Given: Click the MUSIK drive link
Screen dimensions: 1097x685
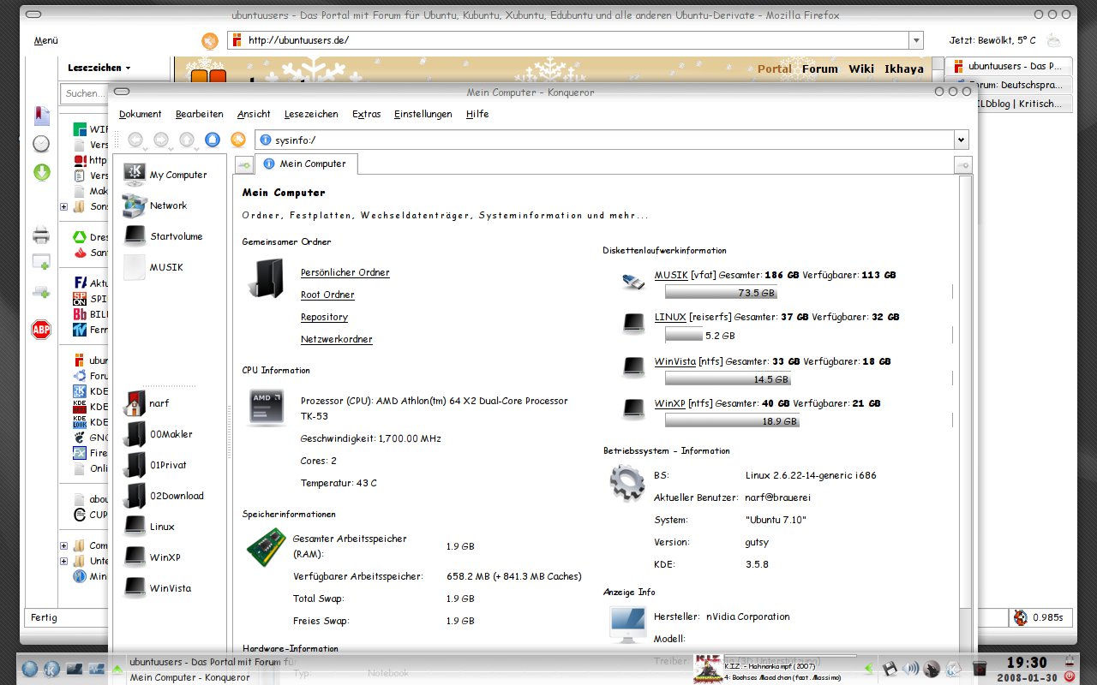Looking at the screenshot, I should [x=671, y=275].
